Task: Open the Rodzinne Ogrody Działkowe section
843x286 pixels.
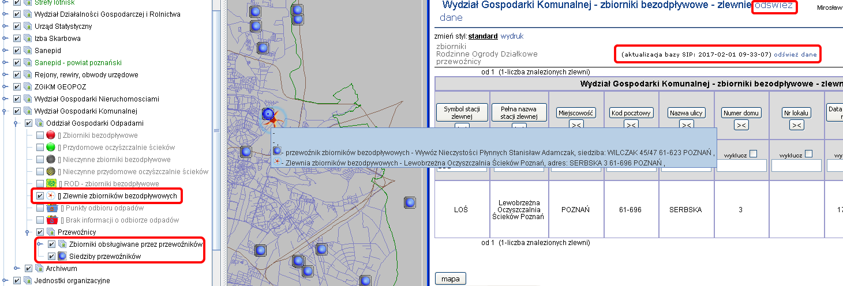Action: (x=486, y=54)
